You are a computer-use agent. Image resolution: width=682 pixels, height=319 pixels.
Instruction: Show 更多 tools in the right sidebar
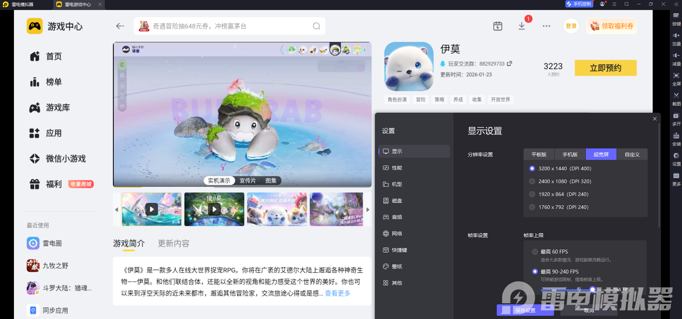pos(676,180)
